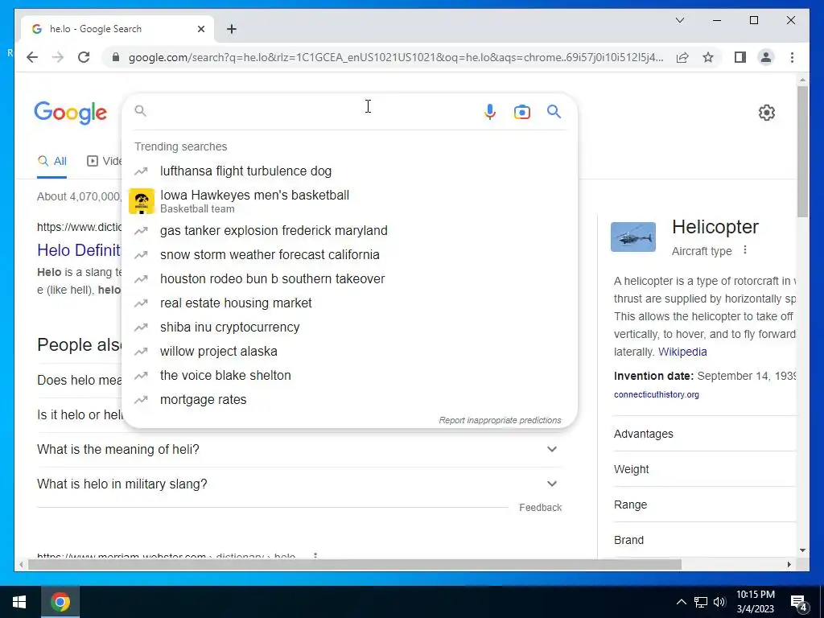824x618 pixels.
Task: Click scrollbar down arrow at bottom right
Action: (802, 550)
